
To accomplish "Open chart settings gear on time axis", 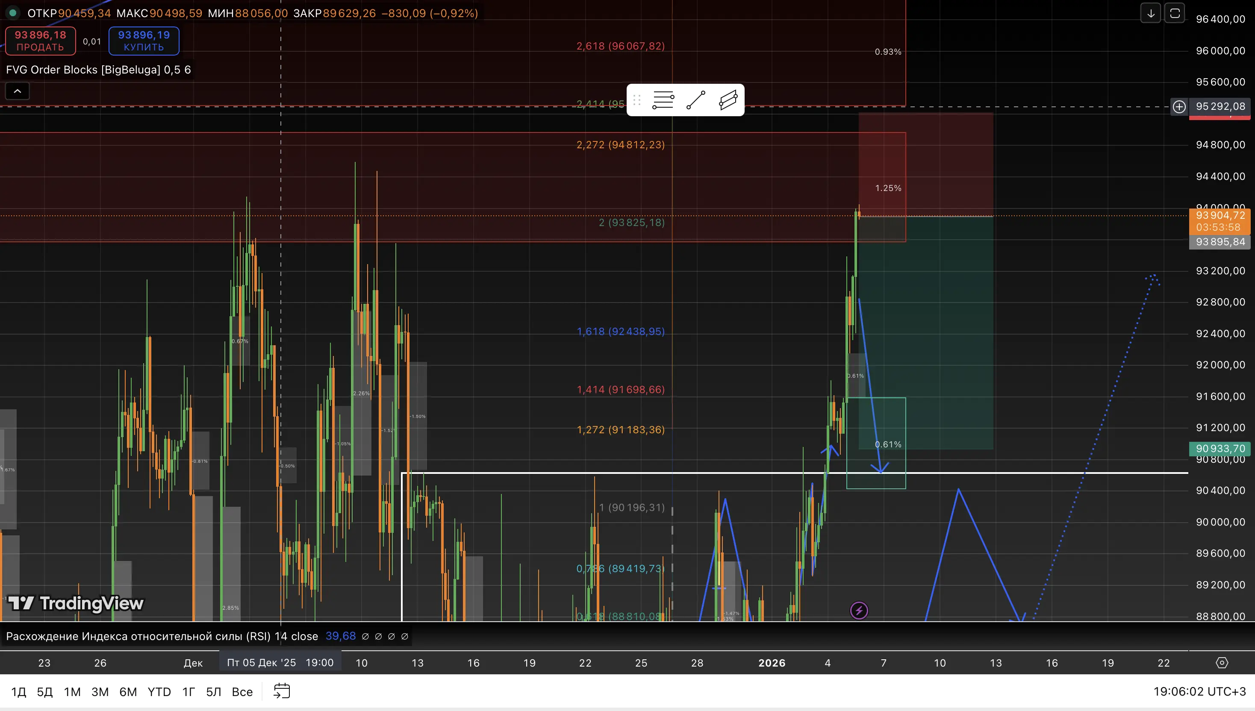I will click(1221, 663).
